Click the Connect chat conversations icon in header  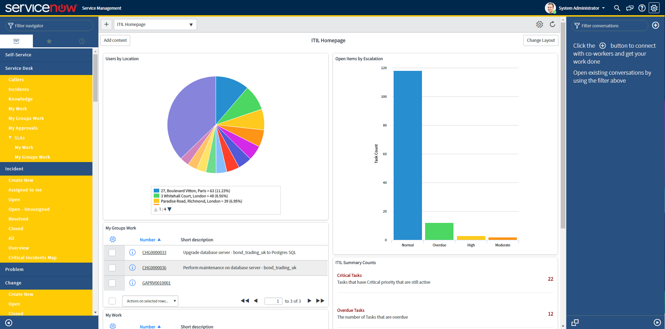(630, 8)
